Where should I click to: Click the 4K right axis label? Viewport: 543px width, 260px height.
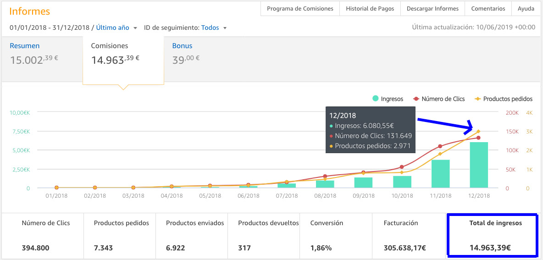(x=529, y=112)
